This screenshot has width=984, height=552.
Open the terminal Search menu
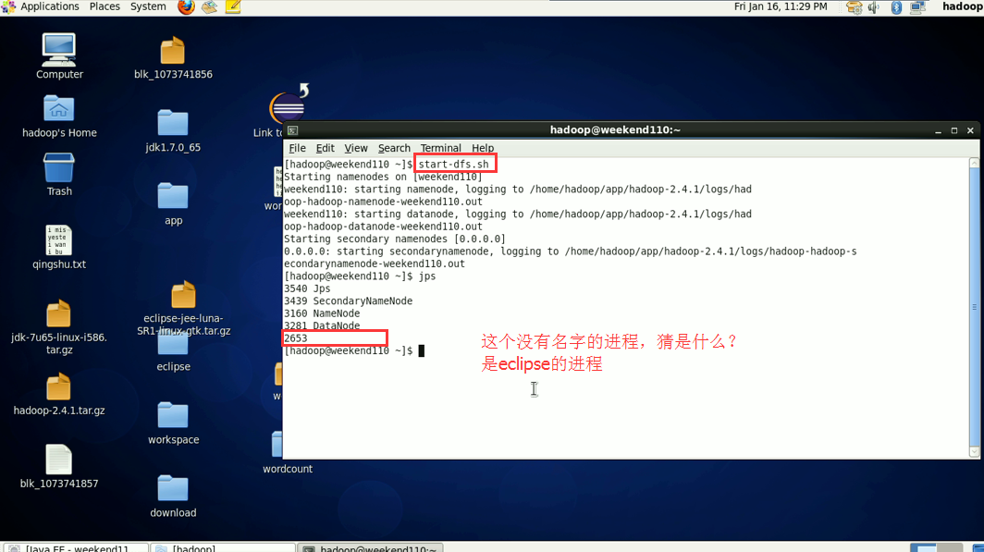click(x=394, y=148)
